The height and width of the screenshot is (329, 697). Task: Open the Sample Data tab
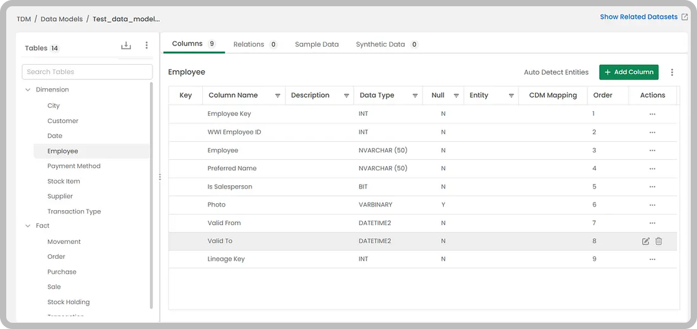[x=317, y=44]
